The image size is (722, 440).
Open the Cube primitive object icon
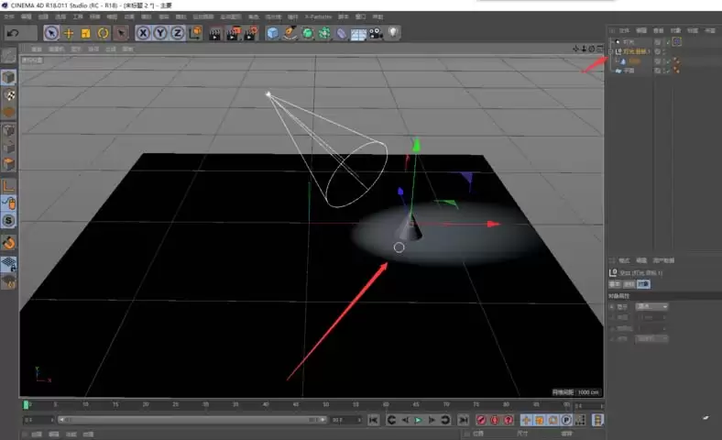pyautogui.click(x=273, y=33)
